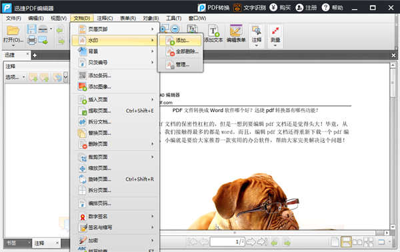Close the 迅捷 document tab
Viewport: 400px width, 252px height.
(x=27, y=54)
